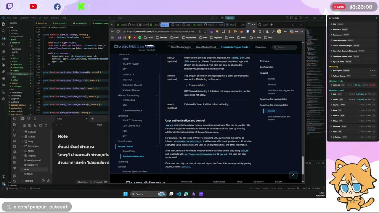This screenshot has height=213, width=379.
Task: Open Low-Latency HLS docs page
Action: pos(131,125)
